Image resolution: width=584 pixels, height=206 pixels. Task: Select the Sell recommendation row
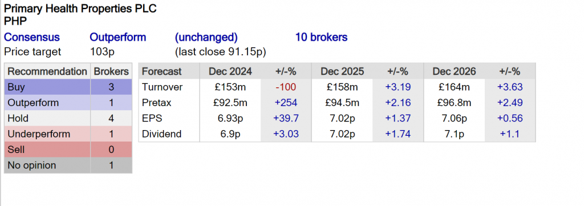pyautogui.click(x=68, y=150)
